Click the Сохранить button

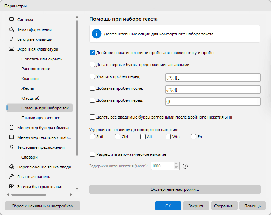[x=224, y=206]
